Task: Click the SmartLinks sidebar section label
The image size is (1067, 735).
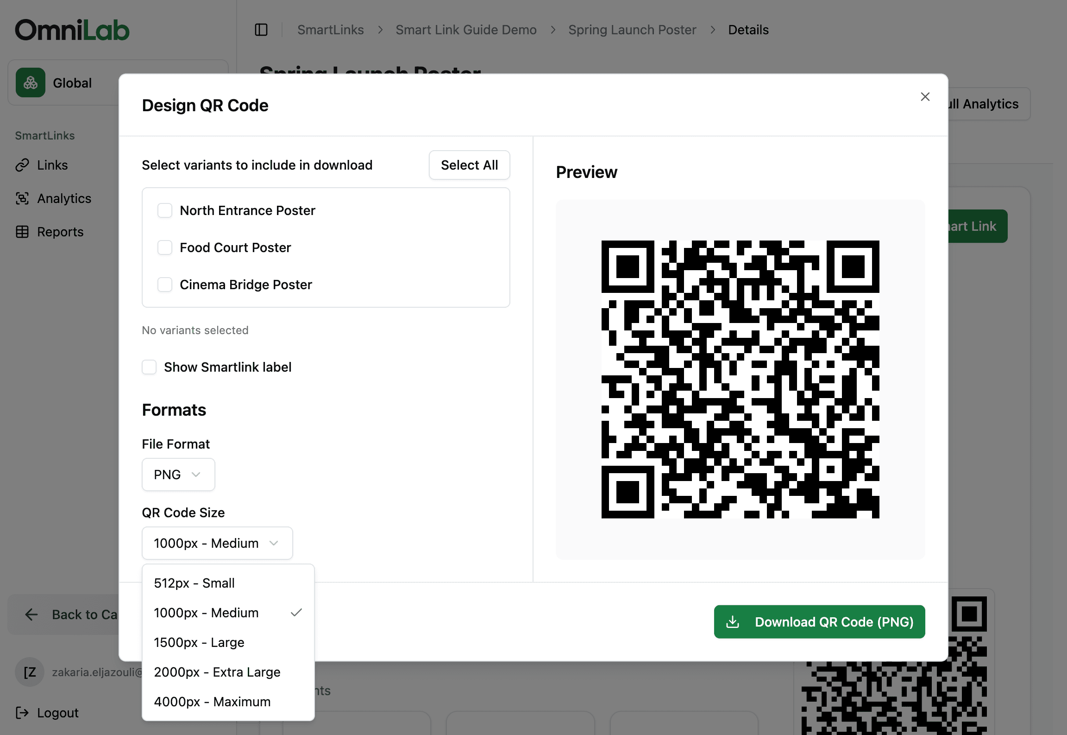Action: [45, 135]
